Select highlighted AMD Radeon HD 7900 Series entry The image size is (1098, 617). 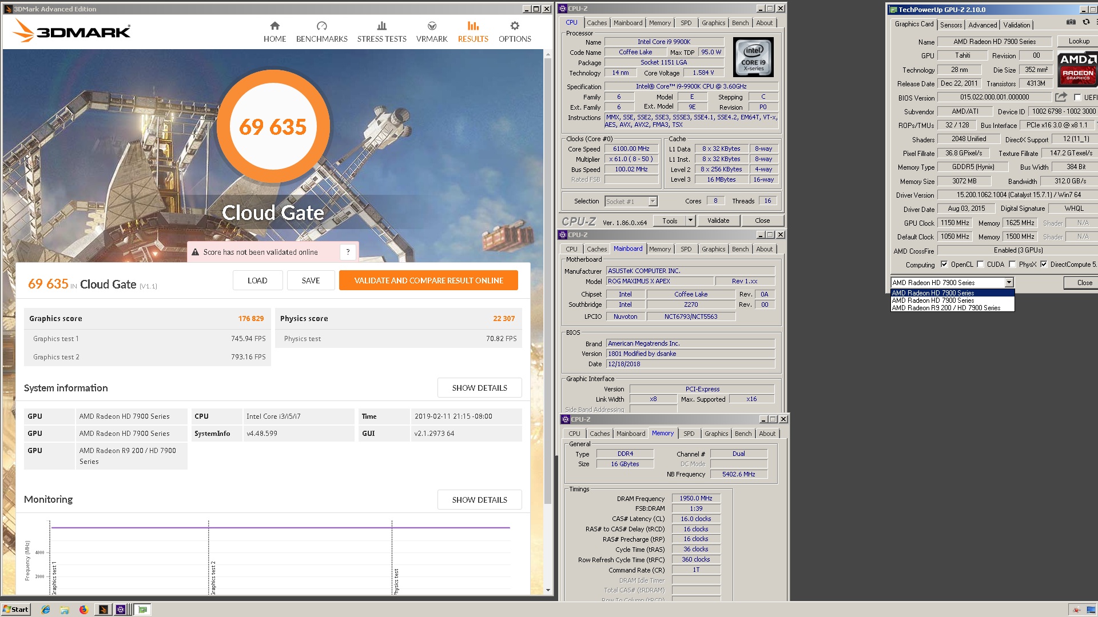(x=953, y=293)
